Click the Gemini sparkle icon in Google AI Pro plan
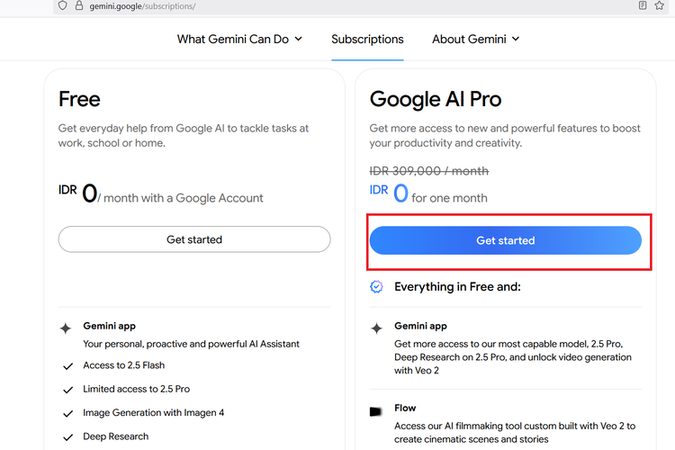The height and width of the screenshot is (450, 675). pos(377,328)
